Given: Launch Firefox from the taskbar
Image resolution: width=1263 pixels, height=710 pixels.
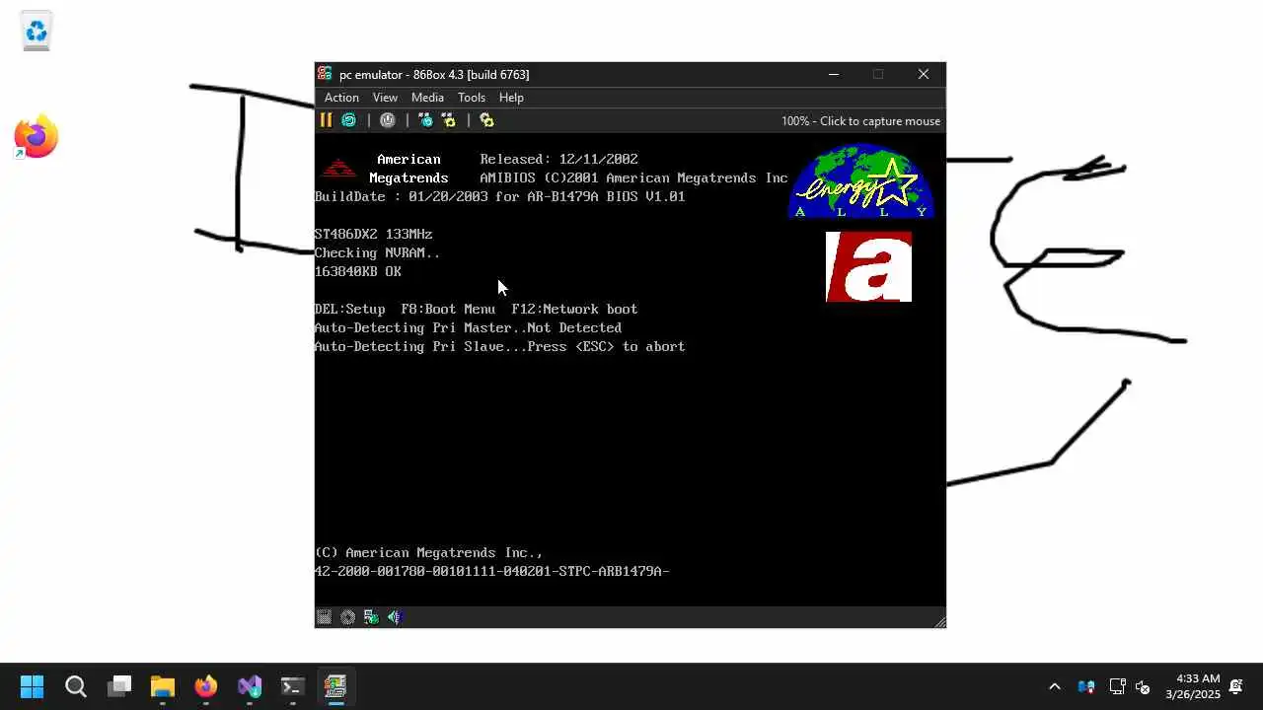Looking at the screenshot, I should coord(206,686).
